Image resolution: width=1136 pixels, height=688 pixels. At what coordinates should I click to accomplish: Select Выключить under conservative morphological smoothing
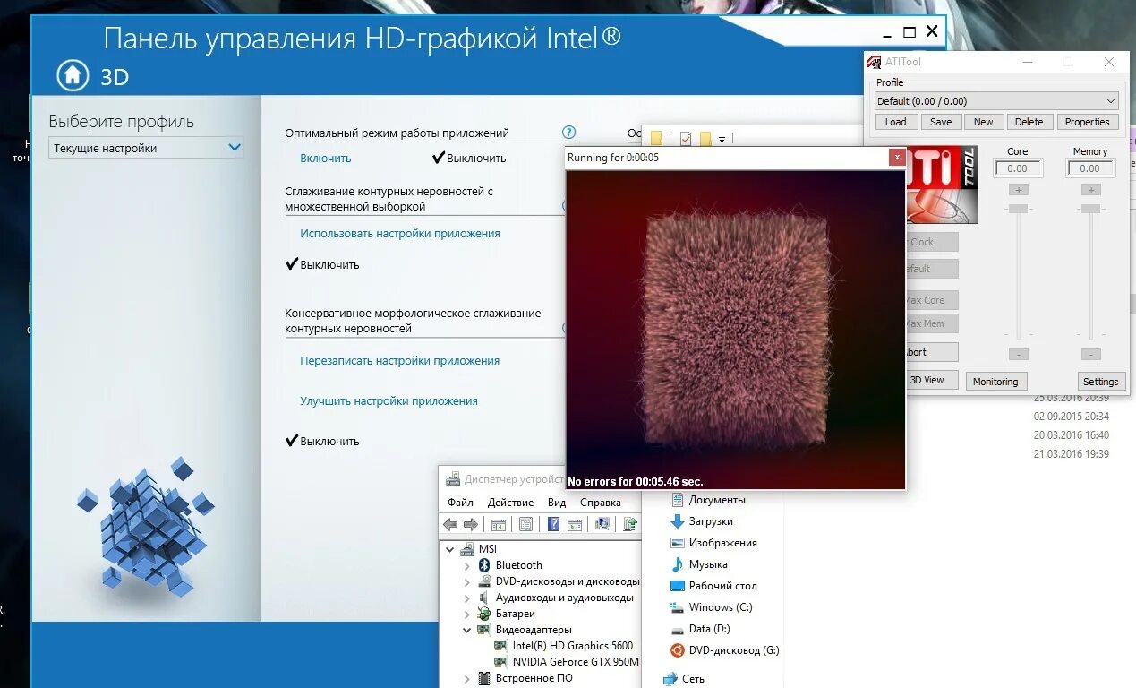click(x=322, y=442)
